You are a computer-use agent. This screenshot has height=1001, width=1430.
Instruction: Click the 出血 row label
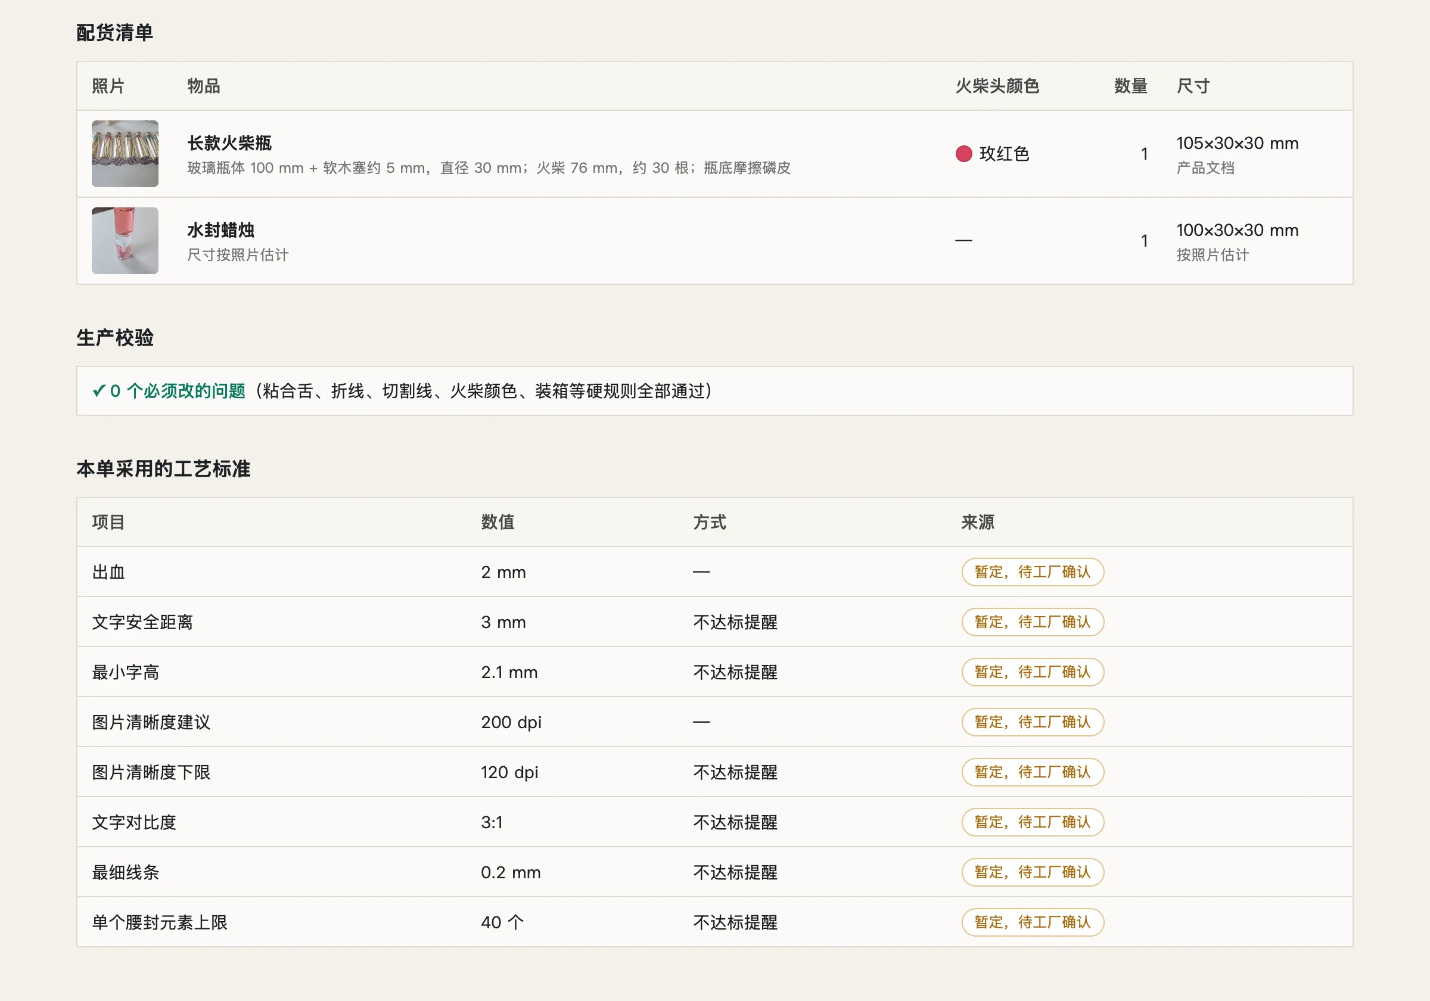[x=108, y=572]
